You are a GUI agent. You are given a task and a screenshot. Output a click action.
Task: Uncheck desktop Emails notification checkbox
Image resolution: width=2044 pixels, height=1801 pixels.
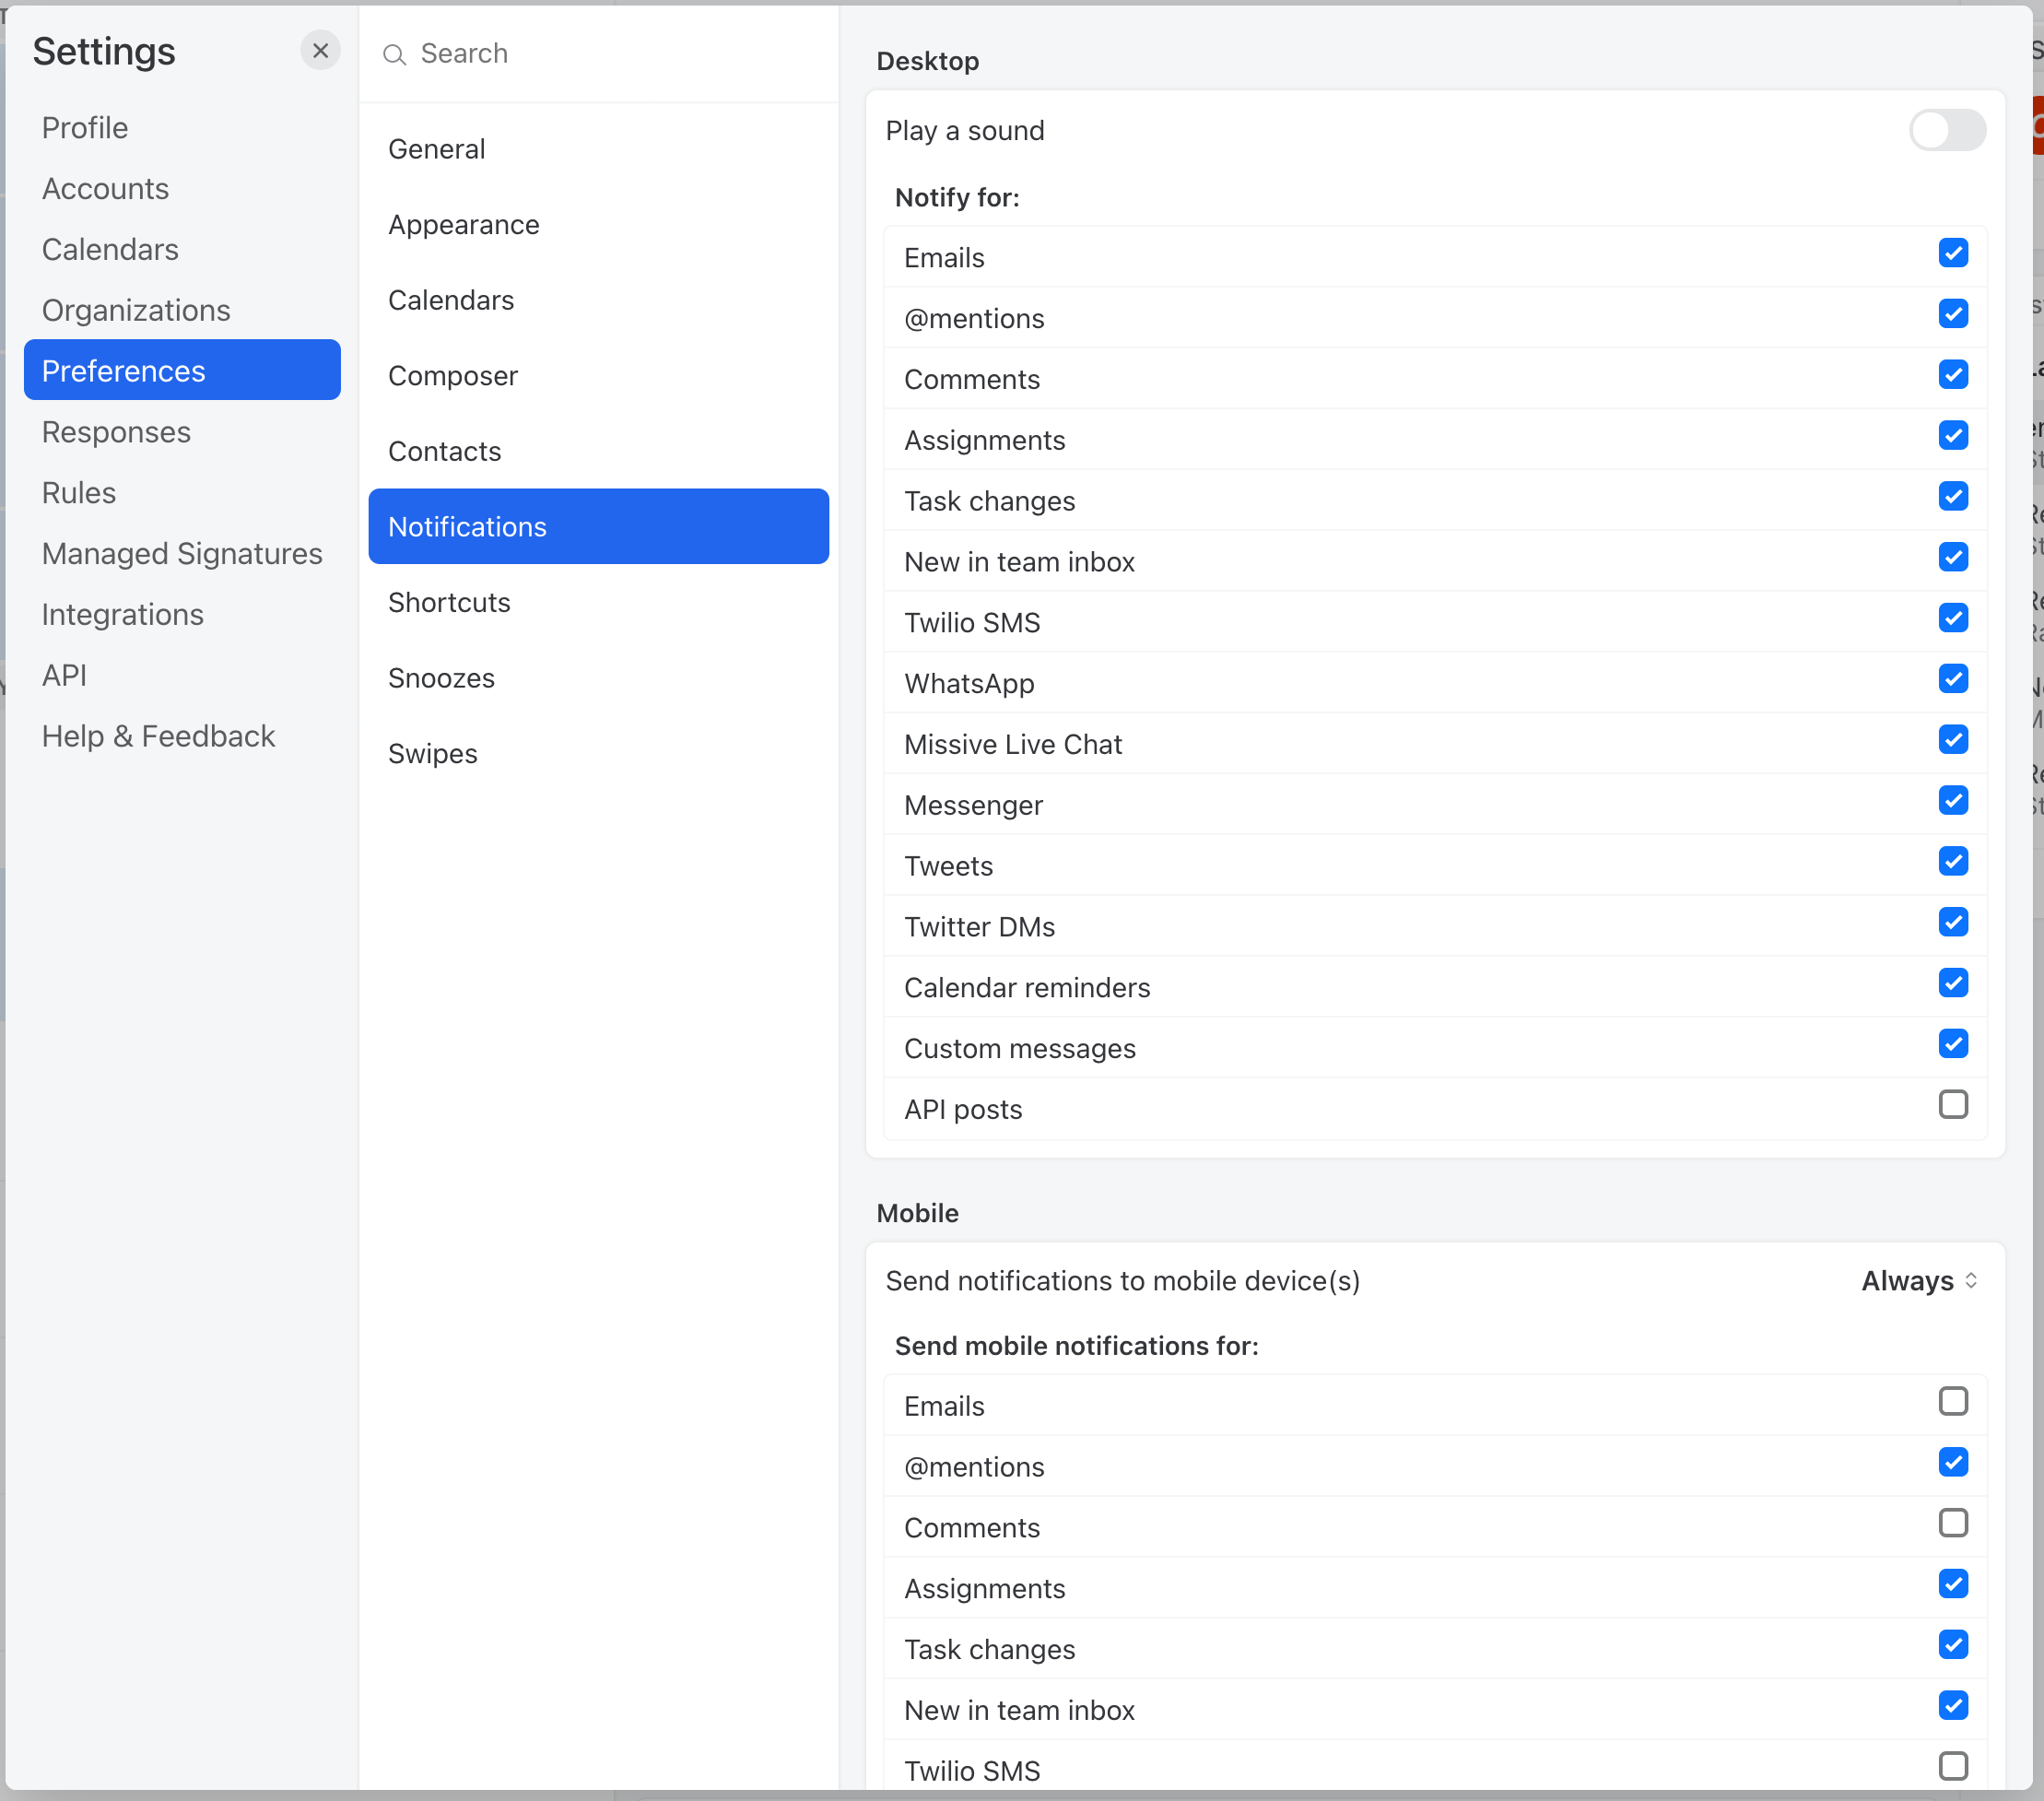(1952, 253)
